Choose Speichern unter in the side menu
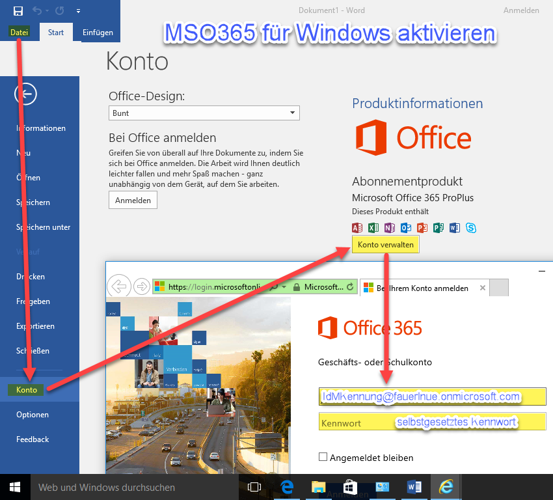Screen dimensions: 553x500 [44, 227]
